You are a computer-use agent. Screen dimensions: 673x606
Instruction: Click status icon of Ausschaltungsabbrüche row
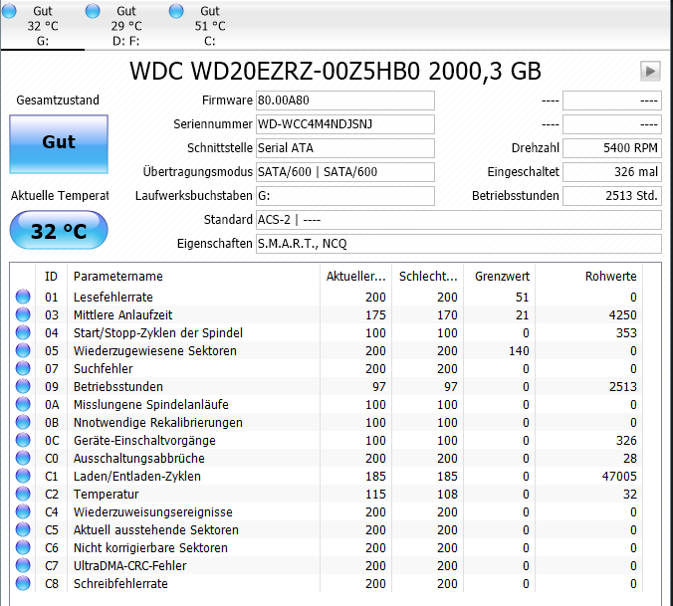pos(23,458)
